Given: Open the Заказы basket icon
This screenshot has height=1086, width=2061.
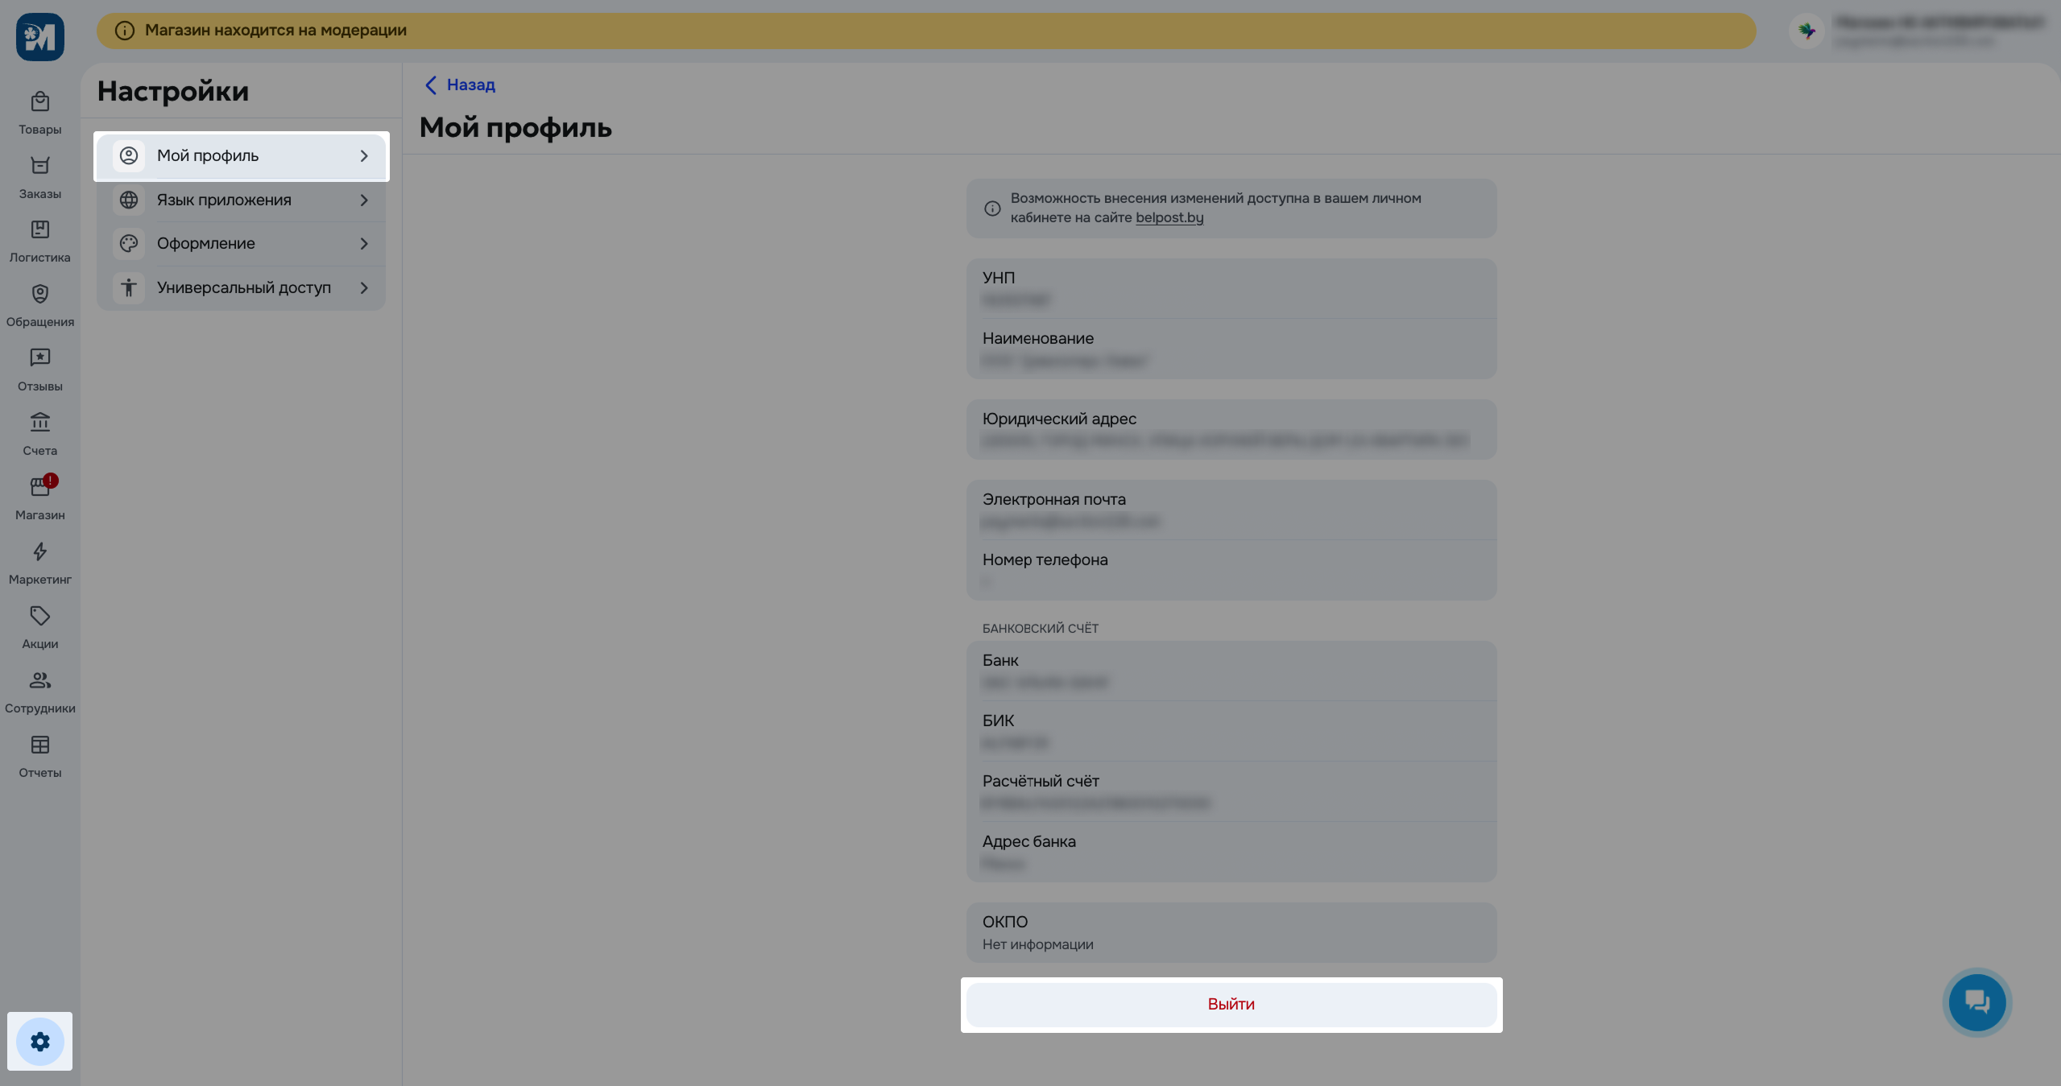Looking at the screenshot, I should coord(39,166).
